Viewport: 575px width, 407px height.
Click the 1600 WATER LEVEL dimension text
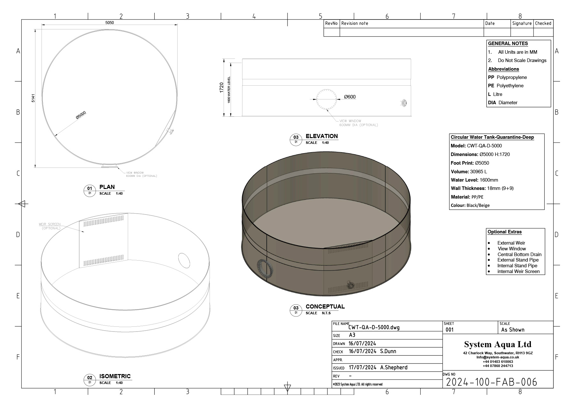point(229,90)
